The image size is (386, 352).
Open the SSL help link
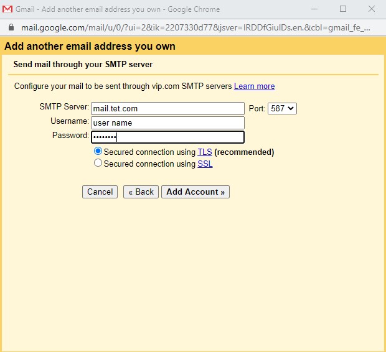[205, 164]
